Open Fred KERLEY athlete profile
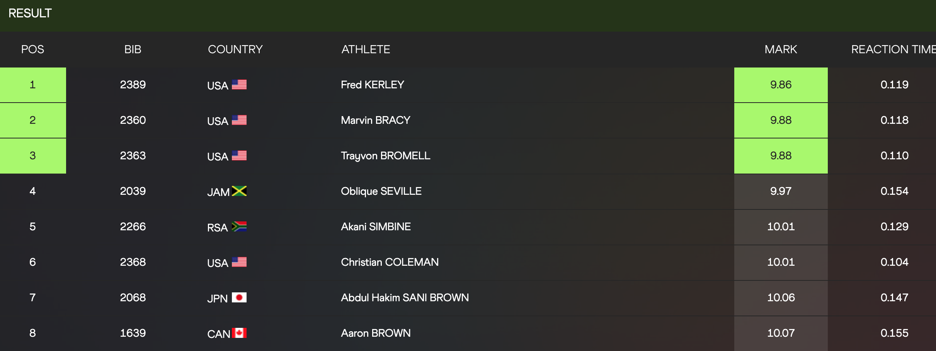 (x=372, y=84)
